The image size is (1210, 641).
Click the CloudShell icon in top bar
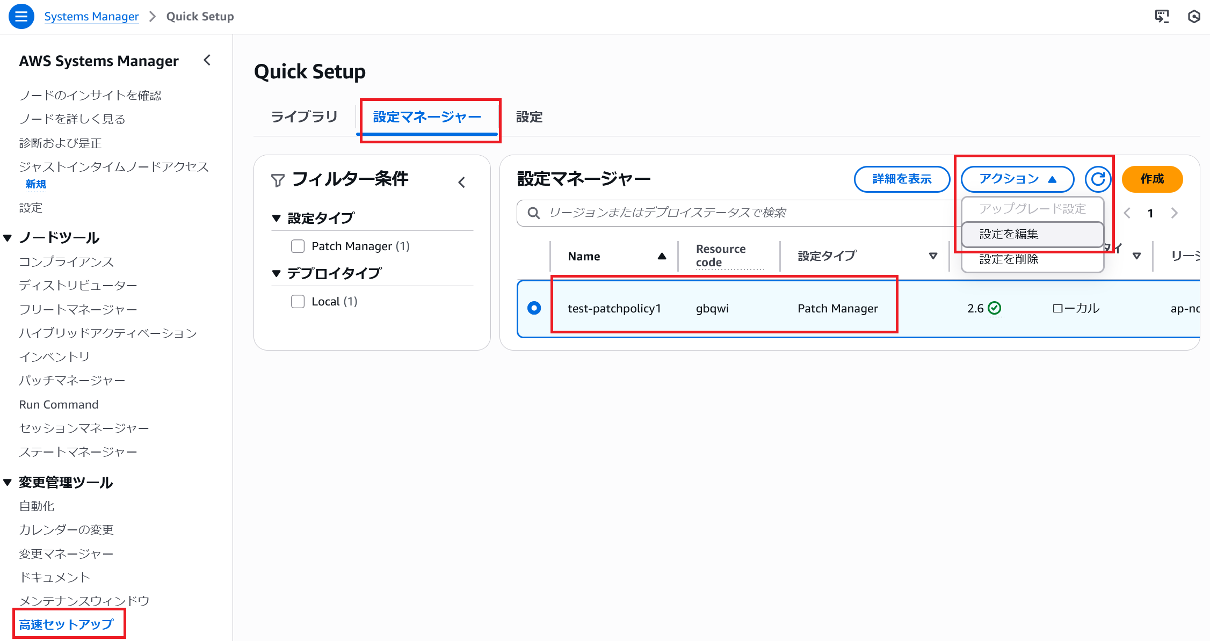[1162, 17]
